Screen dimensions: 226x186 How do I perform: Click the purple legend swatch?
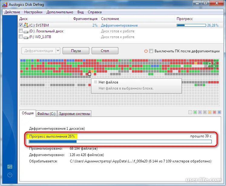(x=200, y=112)
